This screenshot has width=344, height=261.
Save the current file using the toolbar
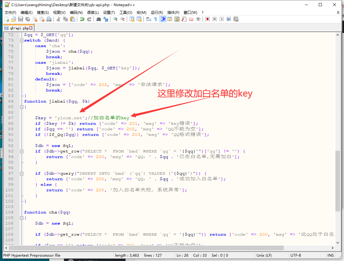coord(21,19)
